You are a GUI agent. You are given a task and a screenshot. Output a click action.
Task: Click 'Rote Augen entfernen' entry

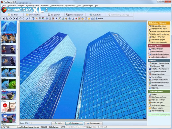pyautogui.click(x=159, y=97)
